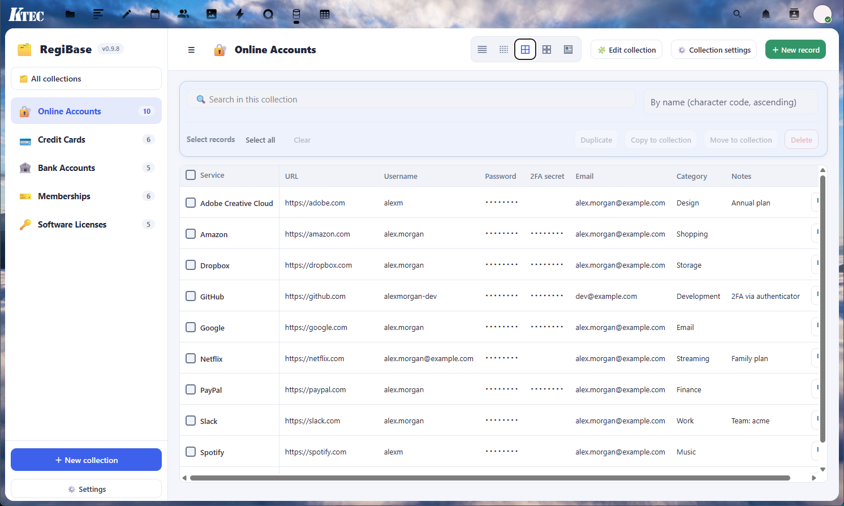Select the table grid view
Image resolution: width=844 pixels, height=506 pixels.
pos(525,50)
